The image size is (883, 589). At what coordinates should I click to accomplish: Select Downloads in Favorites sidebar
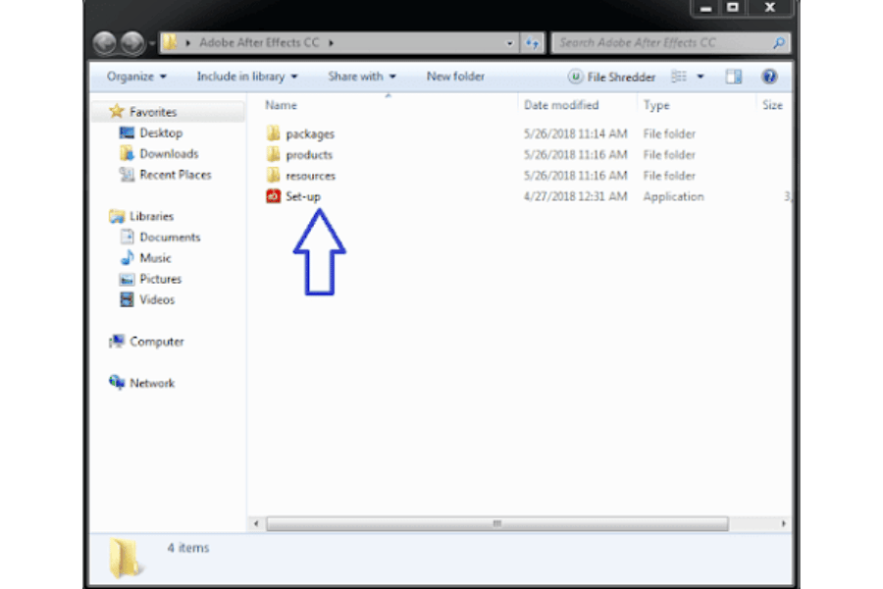169,154
